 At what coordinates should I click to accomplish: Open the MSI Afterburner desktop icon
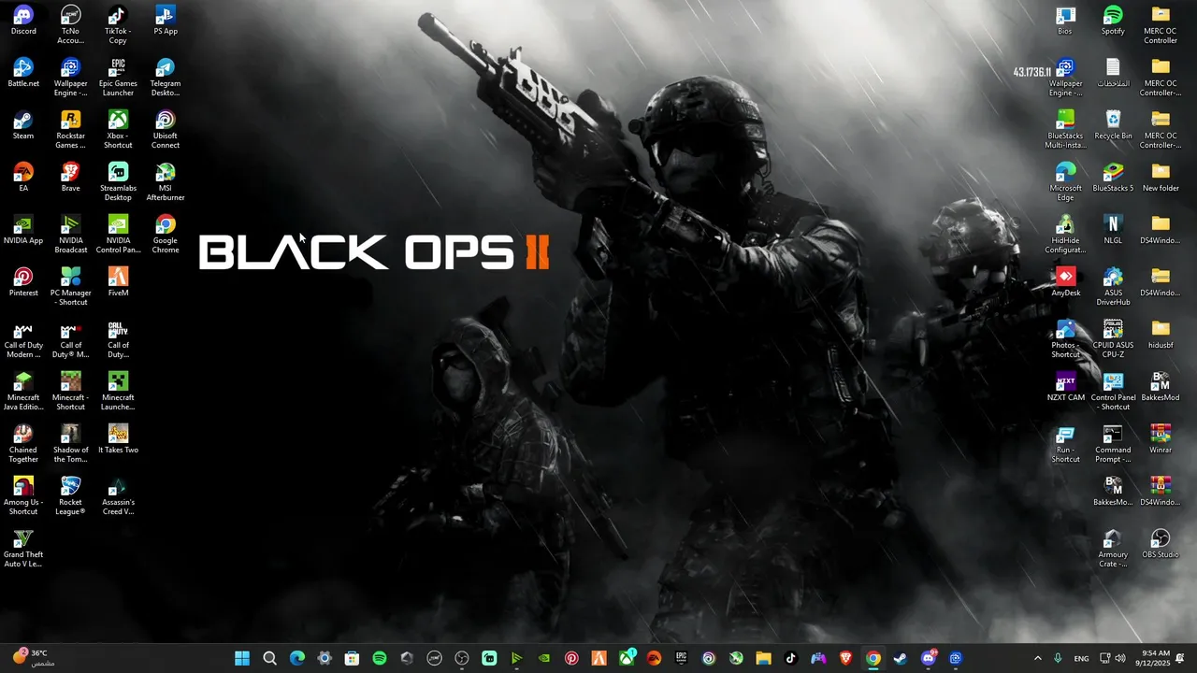pyautogui.click(x=166, y=182)
